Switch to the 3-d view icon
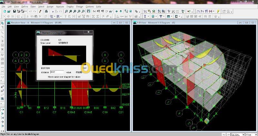The height and width of the screenshot is (136, 258). pos(94,11)
